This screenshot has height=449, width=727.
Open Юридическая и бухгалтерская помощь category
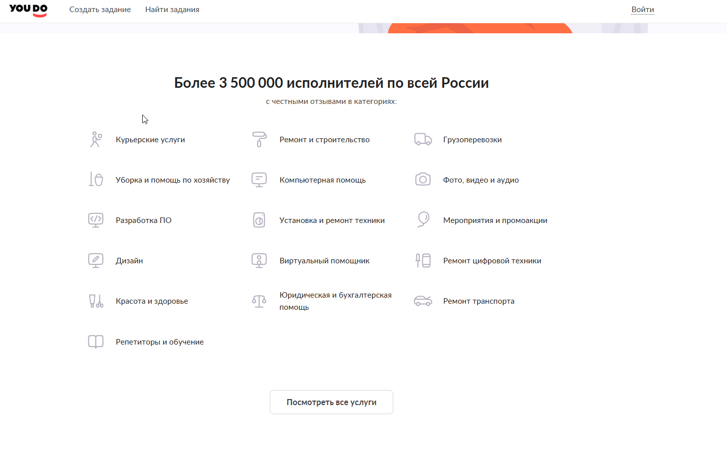pyautogui.click(x=335, y=301)
